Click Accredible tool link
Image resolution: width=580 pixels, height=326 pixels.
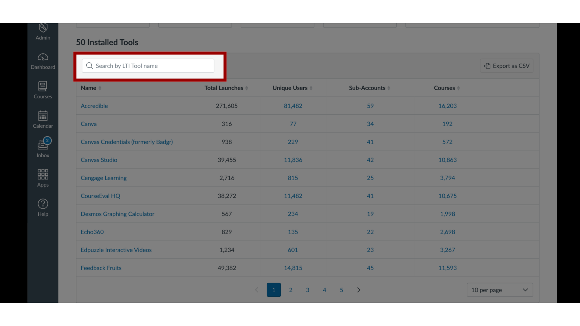(x=95, y=105)
